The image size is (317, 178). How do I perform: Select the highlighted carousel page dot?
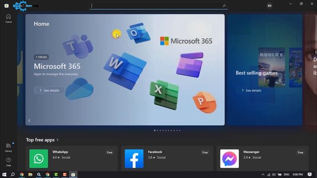[x=155, y=131]
